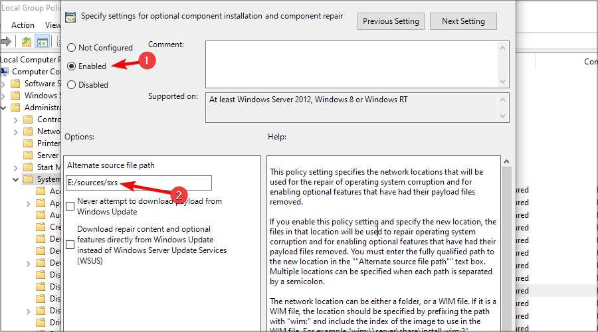Image resolution: width=598 pixels, height=332 pixels.
Task: Click the folder icon beside Ap
Action: [x=41, y=203]
